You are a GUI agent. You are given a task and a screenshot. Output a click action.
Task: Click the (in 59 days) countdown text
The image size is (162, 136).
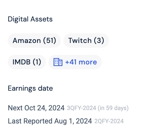tap(113, 108)
